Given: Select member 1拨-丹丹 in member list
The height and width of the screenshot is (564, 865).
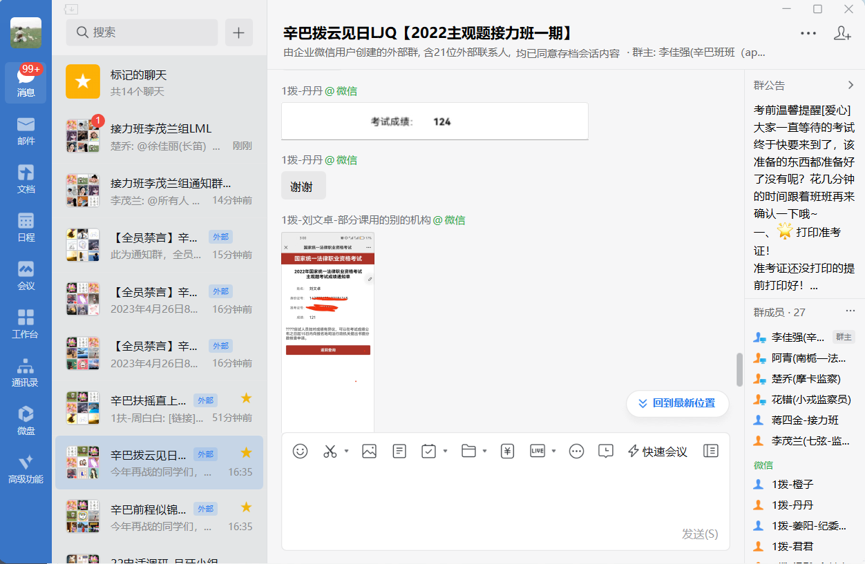Looking at the screenshot, I should tap(804, 505).
